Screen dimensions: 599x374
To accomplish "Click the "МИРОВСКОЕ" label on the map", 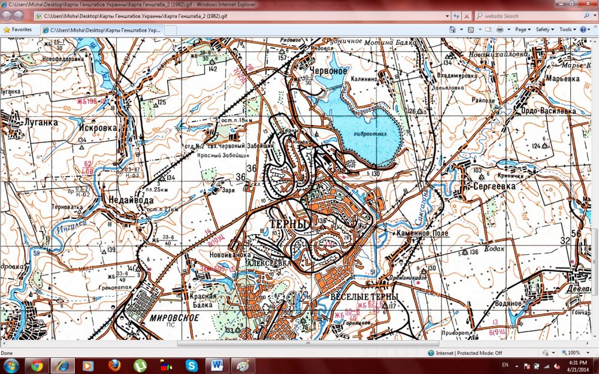I will (174, 318).
